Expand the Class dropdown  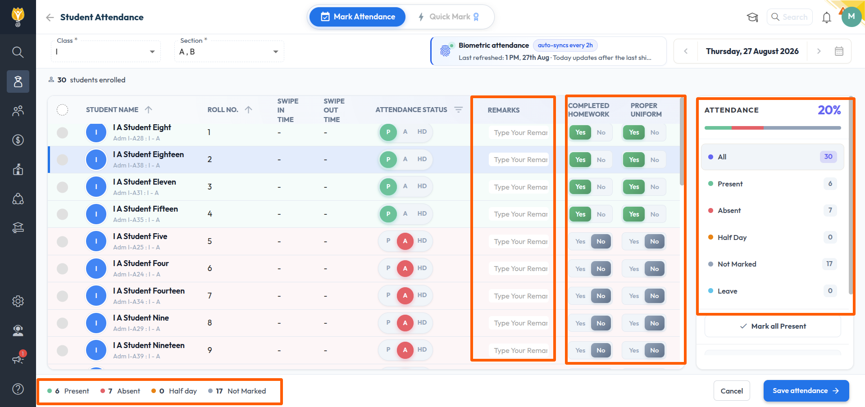point(106,52)
